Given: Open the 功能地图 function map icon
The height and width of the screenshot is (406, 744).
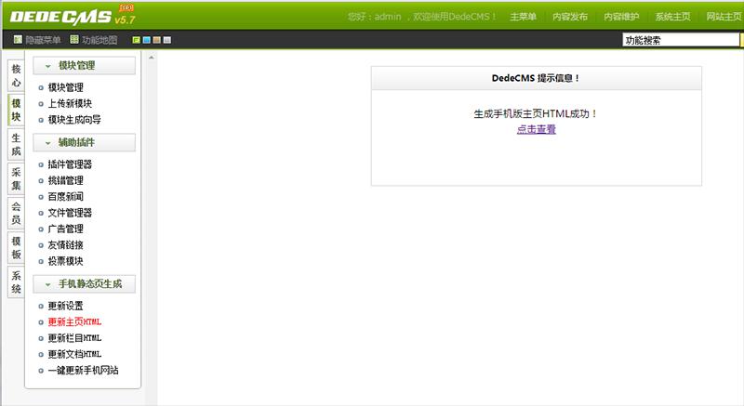Looking at the screenshot, I should point(74,40).
